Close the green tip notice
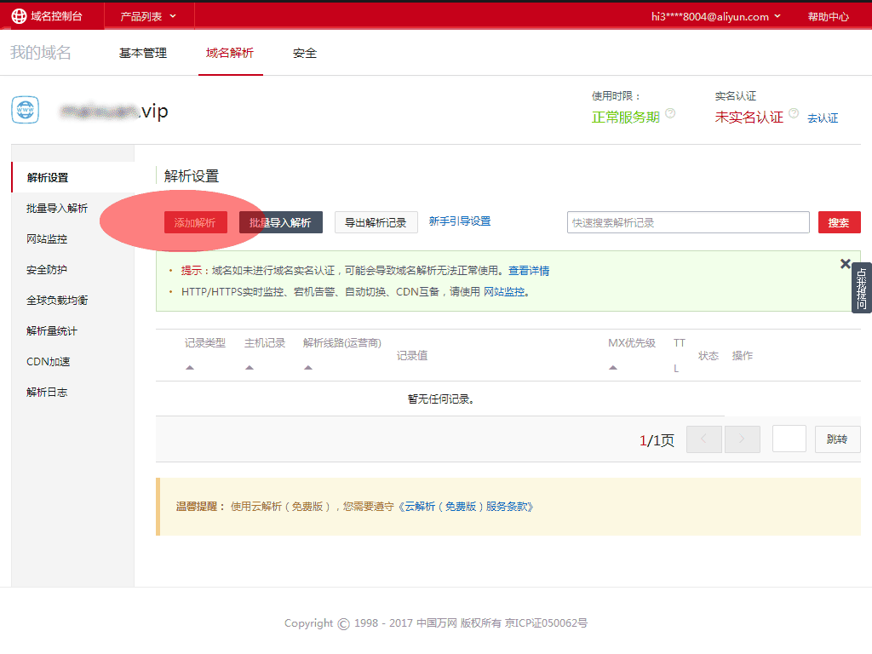The width and height of the screenshot is (872, 654). (x=846, y=264)
